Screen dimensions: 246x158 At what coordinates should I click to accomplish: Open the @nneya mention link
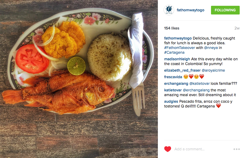[x=211, y=48]
